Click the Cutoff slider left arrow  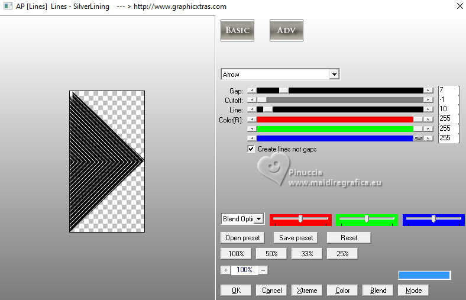[252, 100]
